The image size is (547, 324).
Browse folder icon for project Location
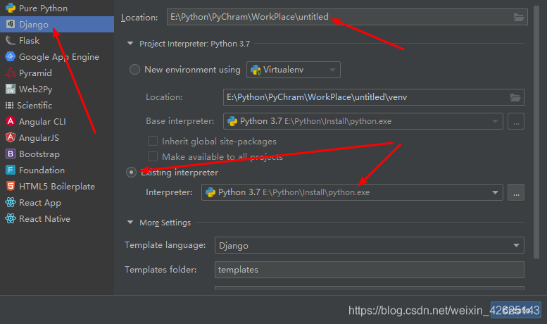[x=519, y=17]
